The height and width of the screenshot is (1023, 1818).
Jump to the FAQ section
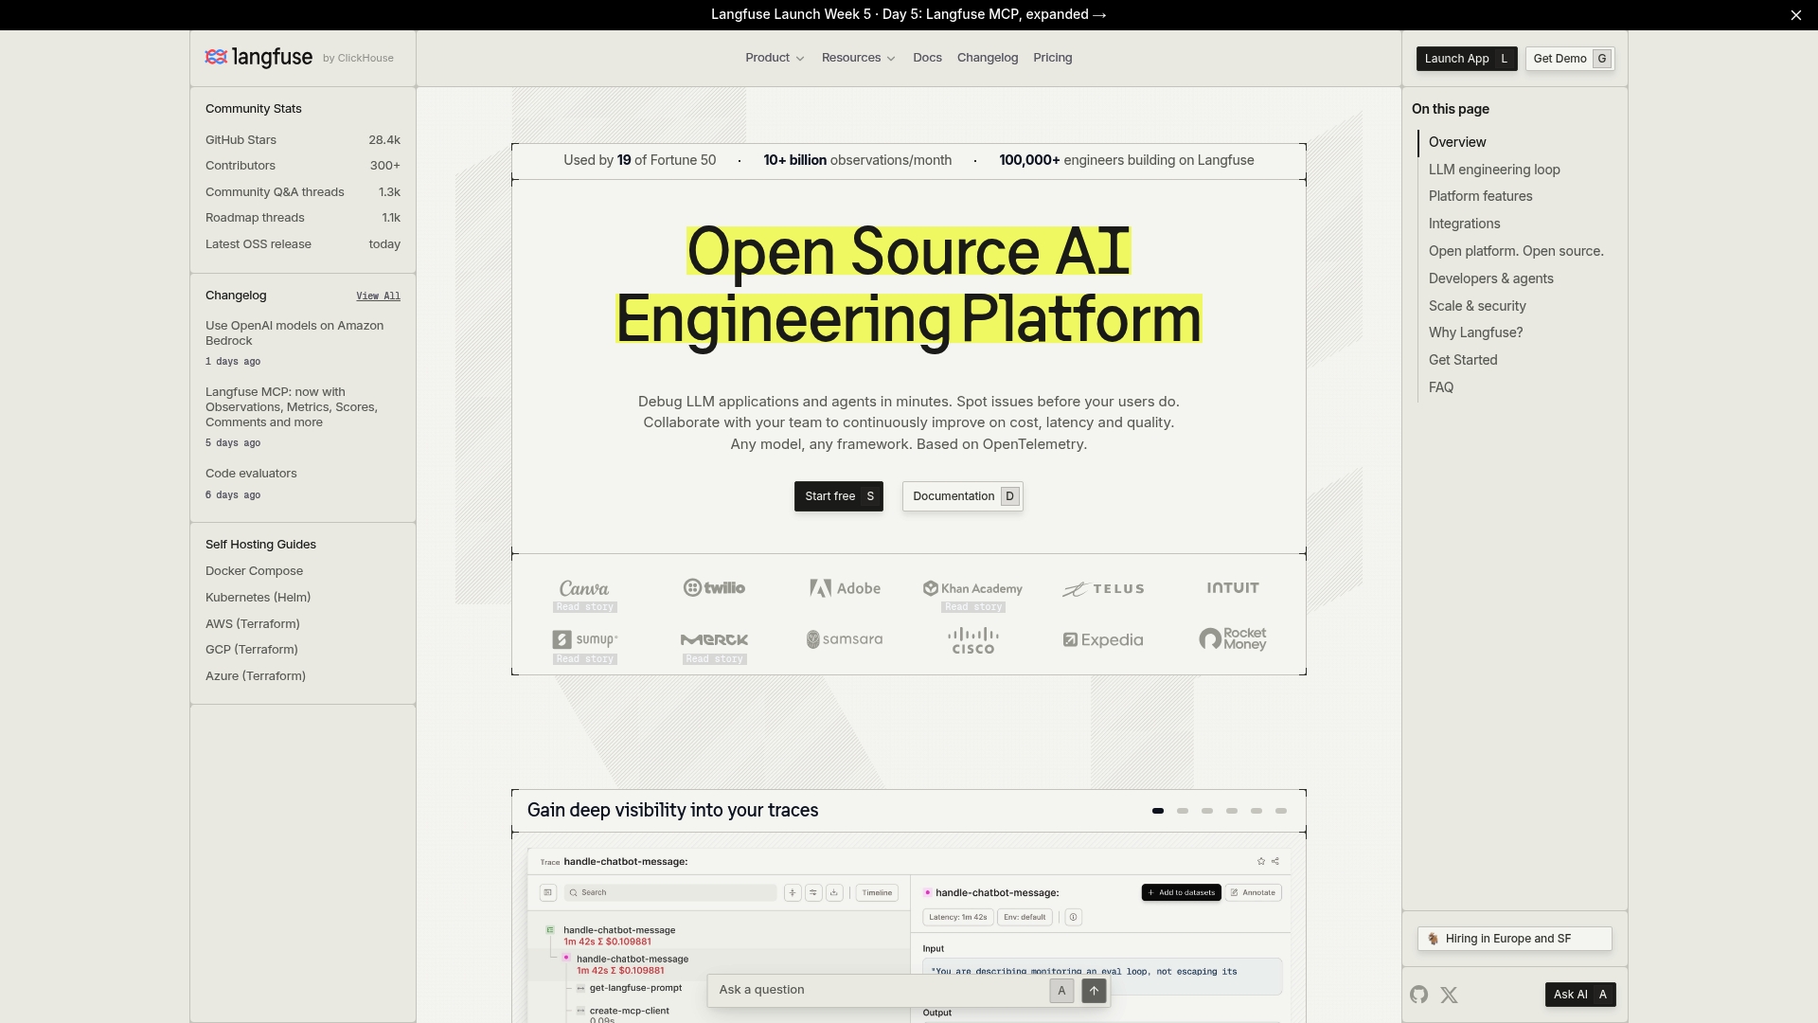point(1441,387)
